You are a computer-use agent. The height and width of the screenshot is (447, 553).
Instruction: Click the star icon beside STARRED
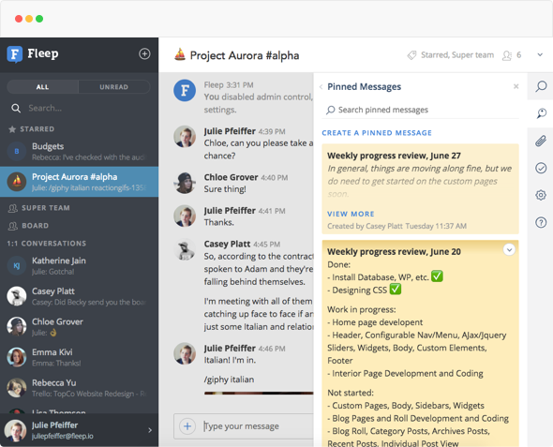tap(12, 129)
